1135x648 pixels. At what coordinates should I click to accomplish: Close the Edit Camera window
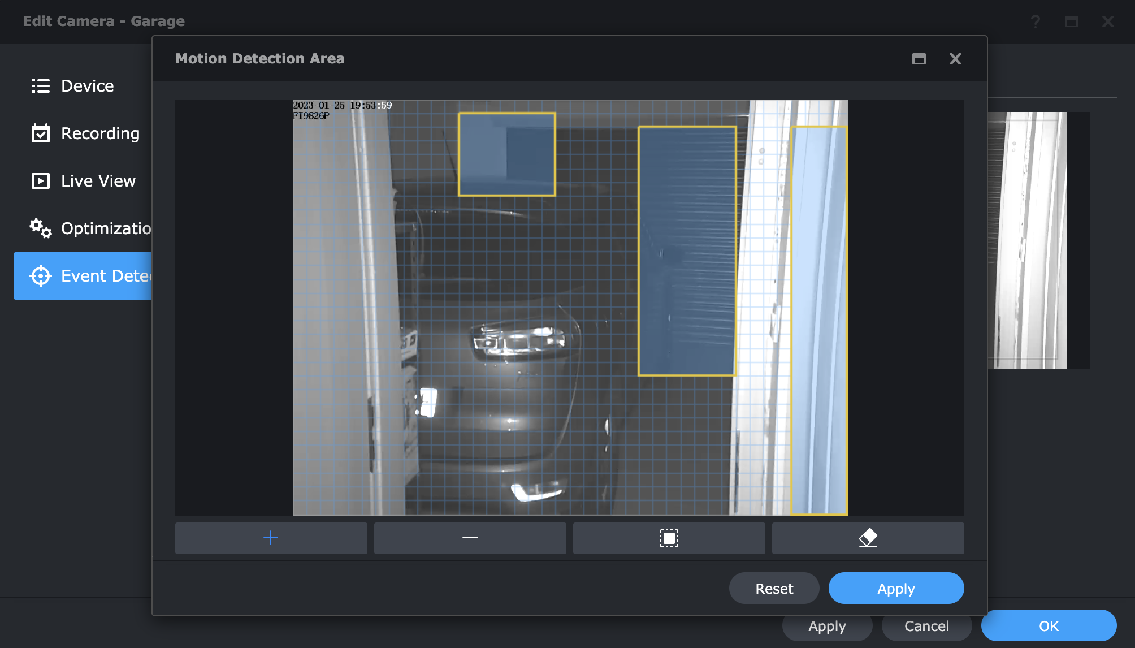[1108, 21]
